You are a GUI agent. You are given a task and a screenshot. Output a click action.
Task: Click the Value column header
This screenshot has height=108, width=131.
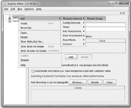pyautogui.click(x=102, y=41)
